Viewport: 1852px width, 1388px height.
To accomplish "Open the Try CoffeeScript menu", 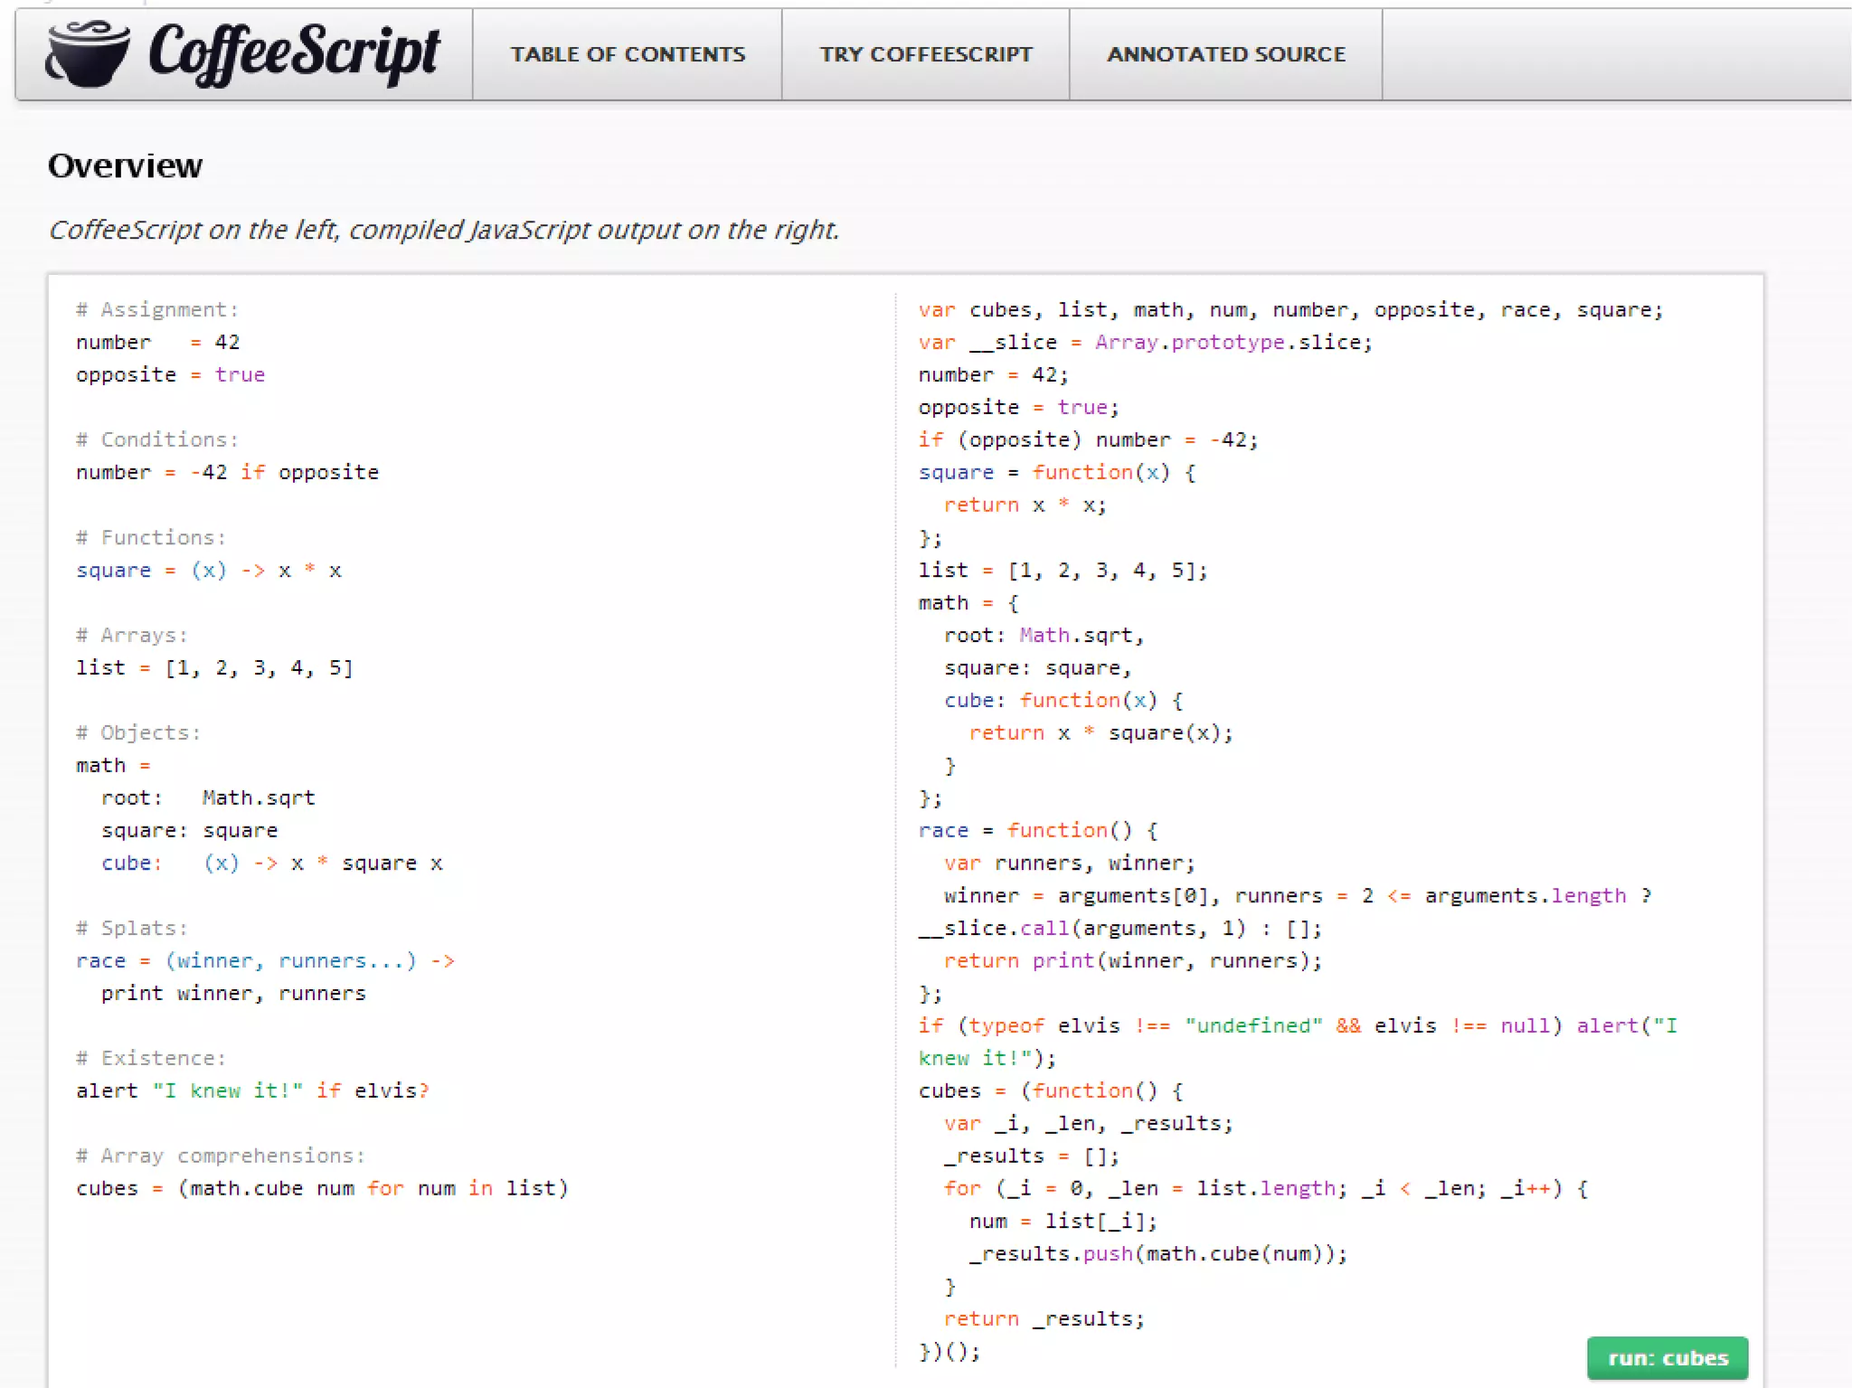I will (x=925, y=54).
